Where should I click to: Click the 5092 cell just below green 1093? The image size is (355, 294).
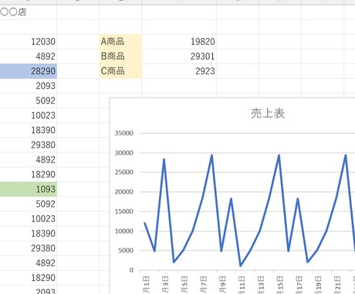(28, 204)
